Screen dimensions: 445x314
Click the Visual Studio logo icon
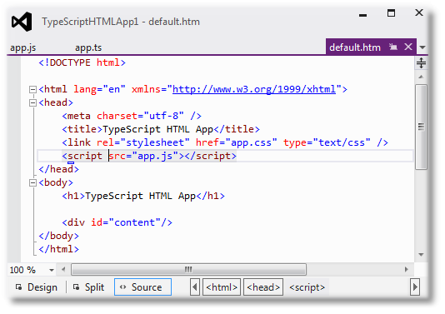point(22,22)
